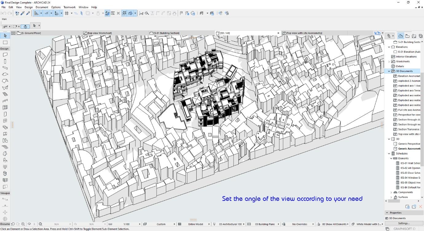
Task: Toggle the grid snap toolbar button
Action: click(x=67, y=13)
